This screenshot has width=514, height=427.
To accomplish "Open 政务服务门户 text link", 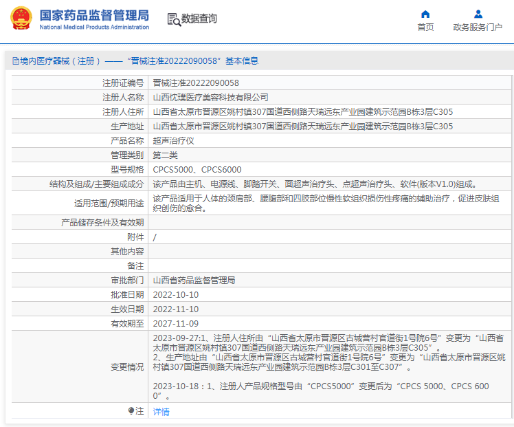I will coord(478,28).
